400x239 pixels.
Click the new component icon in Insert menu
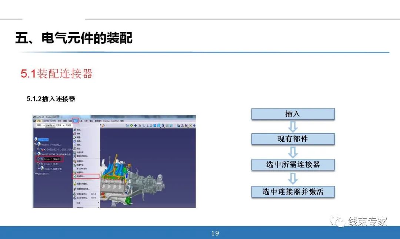(x=75, y=161)
